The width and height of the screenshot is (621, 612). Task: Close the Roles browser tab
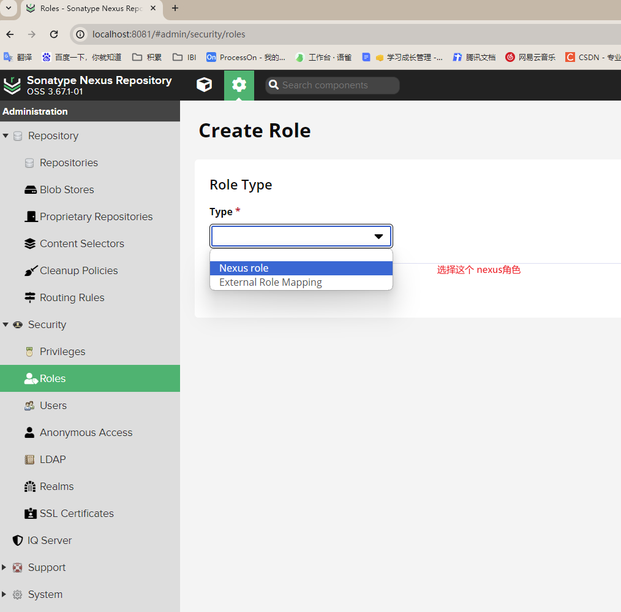tap(153, 8)
